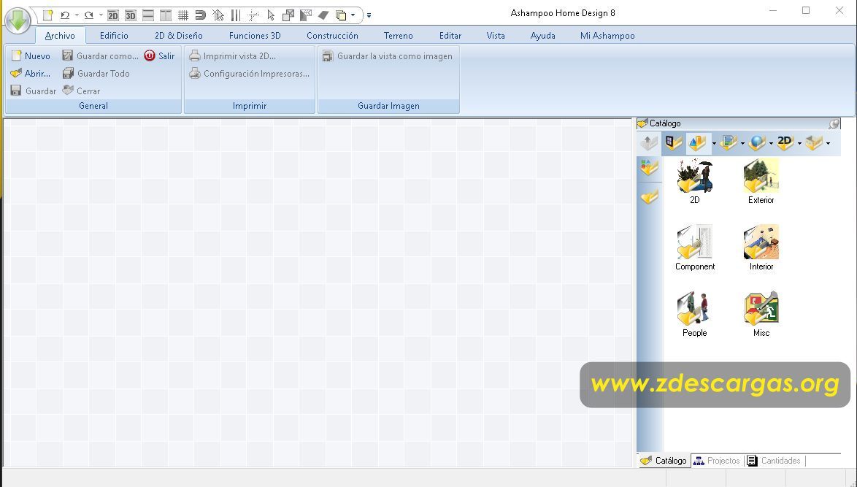The image size is (857, 487).
Task: Click the vertical parallel lines icon
Action: [236, 15]
